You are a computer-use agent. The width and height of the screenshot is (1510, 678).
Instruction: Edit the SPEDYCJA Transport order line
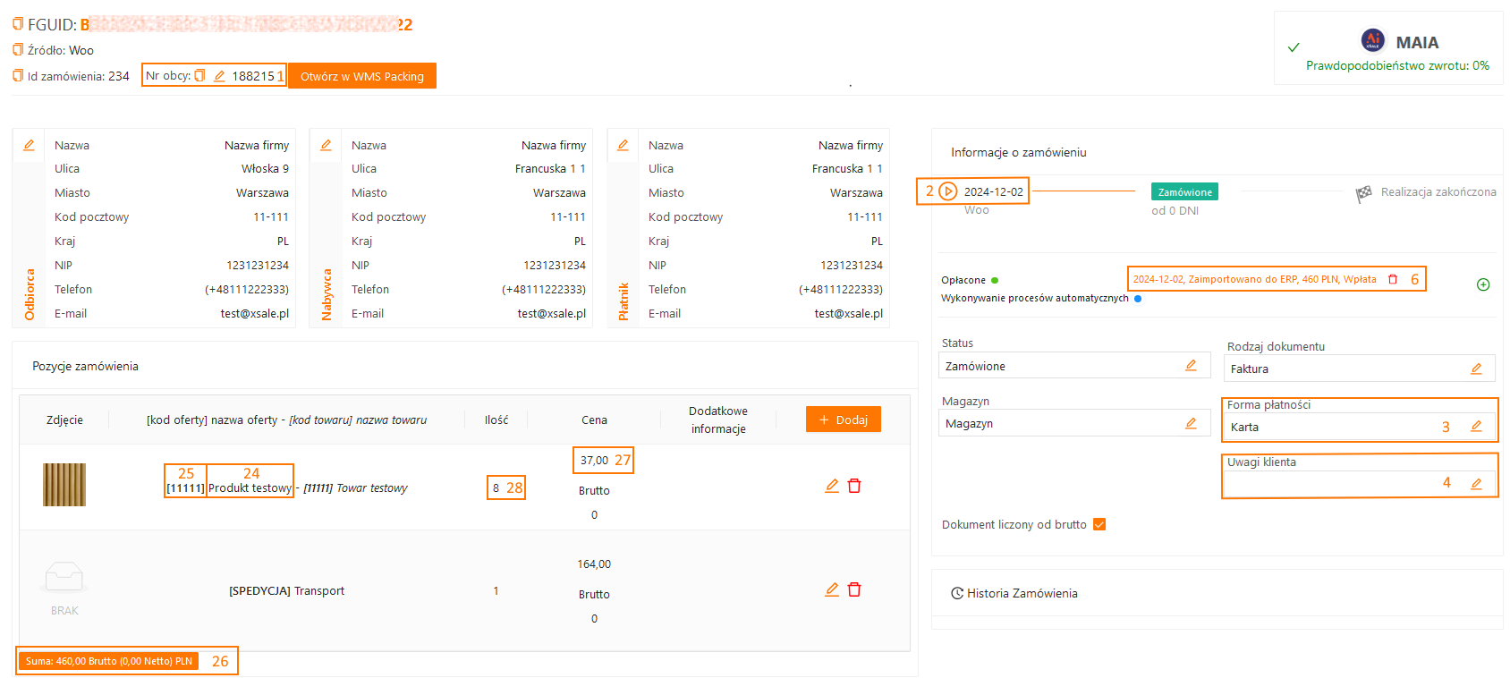pos(832,589)
